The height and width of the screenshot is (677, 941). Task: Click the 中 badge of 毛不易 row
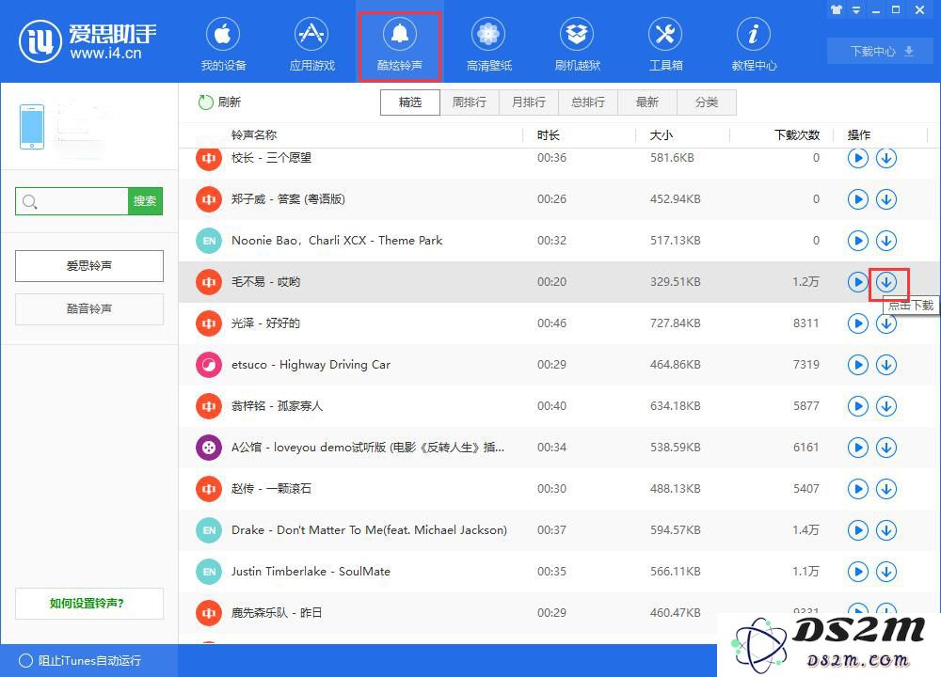[209, 282]
